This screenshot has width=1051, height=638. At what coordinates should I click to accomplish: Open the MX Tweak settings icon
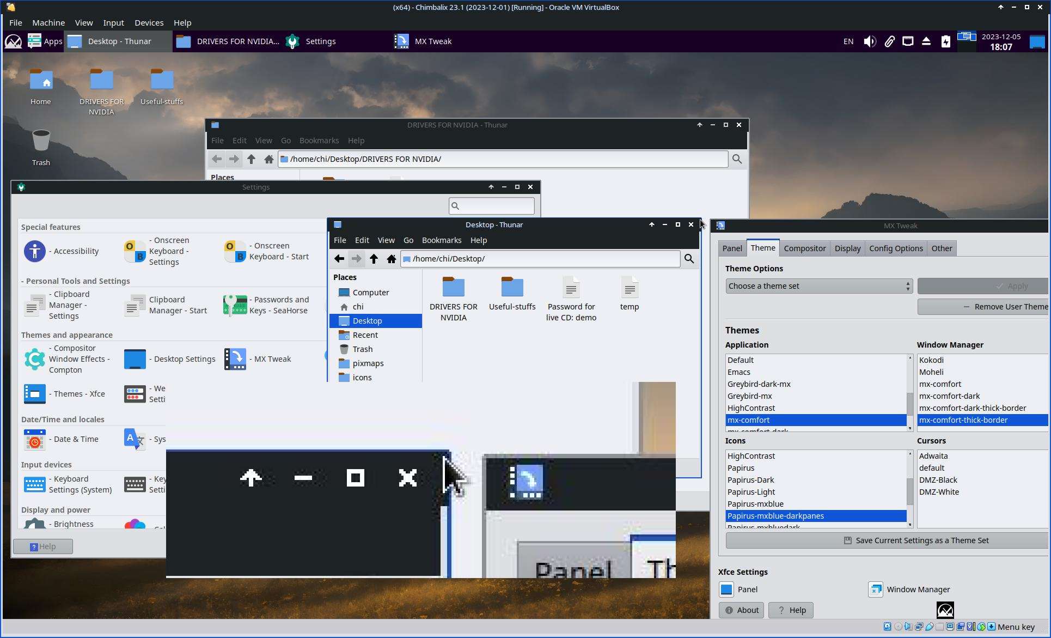click(235, 359)
